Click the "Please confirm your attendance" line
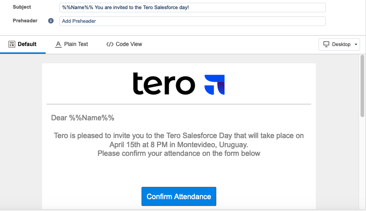This screenshot has height=211, width=366. pos(179,154)
